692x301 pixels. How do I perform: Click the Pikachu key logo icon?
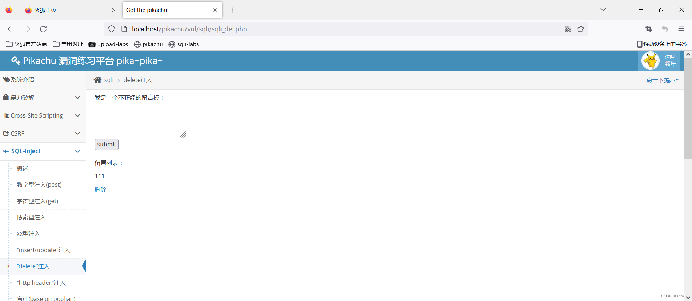pos(15,61)
